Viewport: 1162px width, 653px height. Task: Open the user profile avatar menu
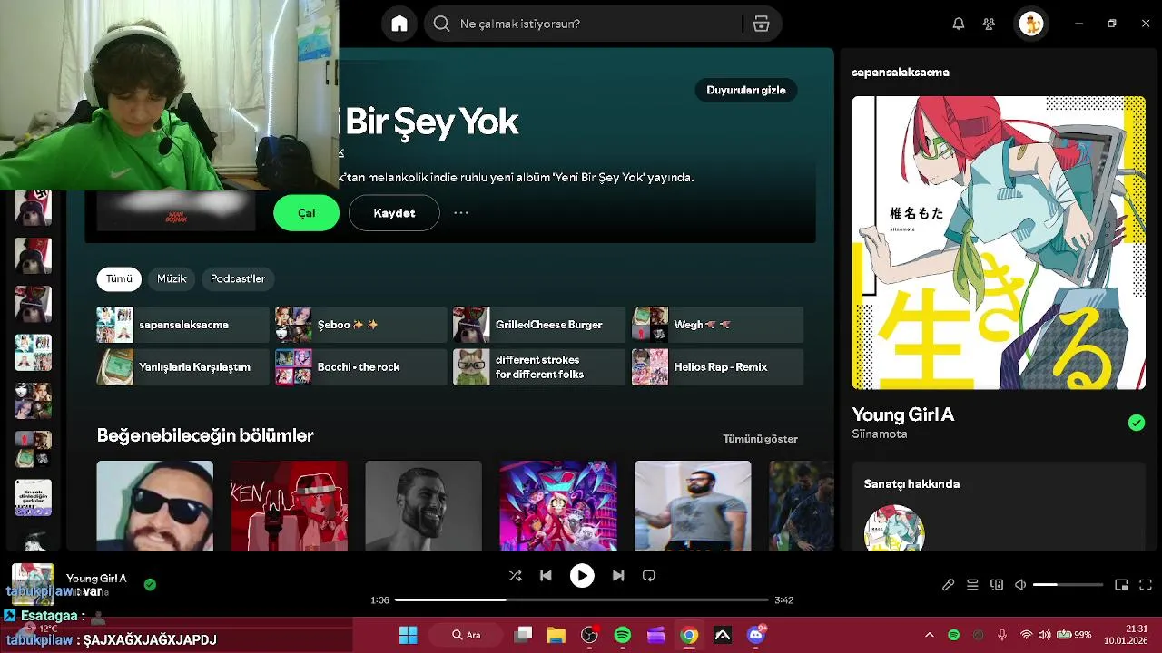(x=1030, y=24)
